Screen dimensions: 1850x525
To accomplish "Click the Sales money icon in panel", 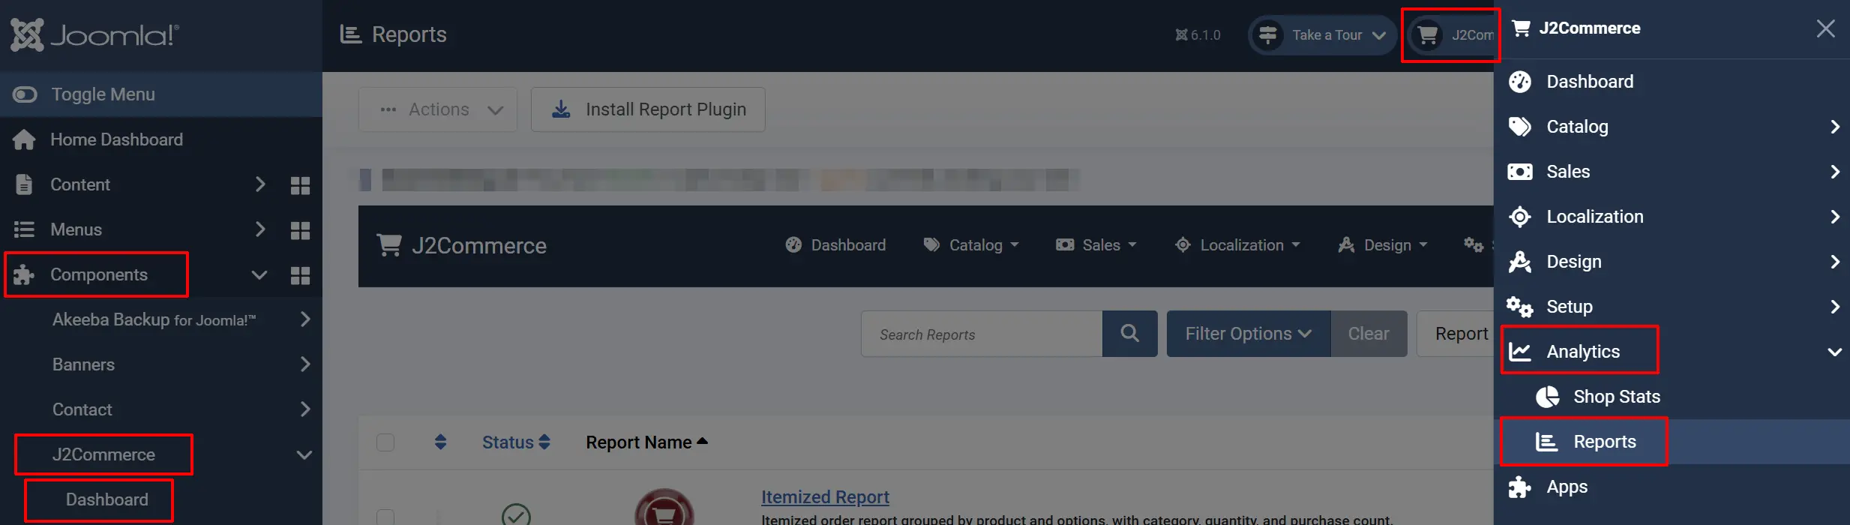I will coord(1520,172).
